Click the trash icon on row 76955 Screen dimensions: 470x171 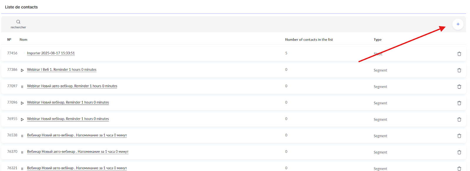(459, 120)
